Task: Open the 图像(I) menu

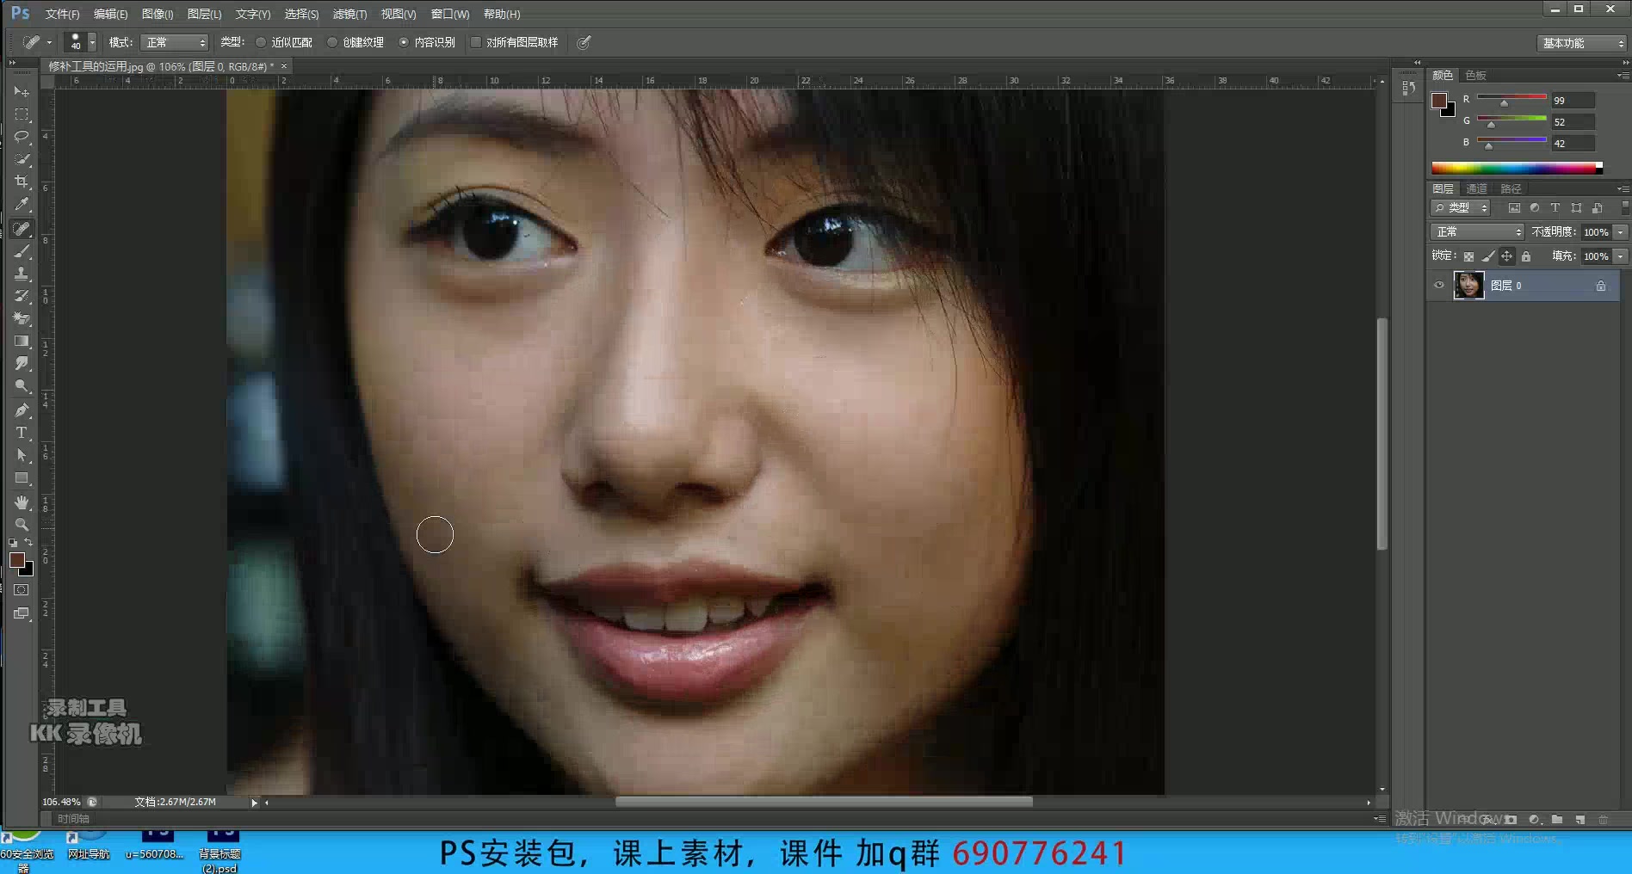Action: [158, 15]
